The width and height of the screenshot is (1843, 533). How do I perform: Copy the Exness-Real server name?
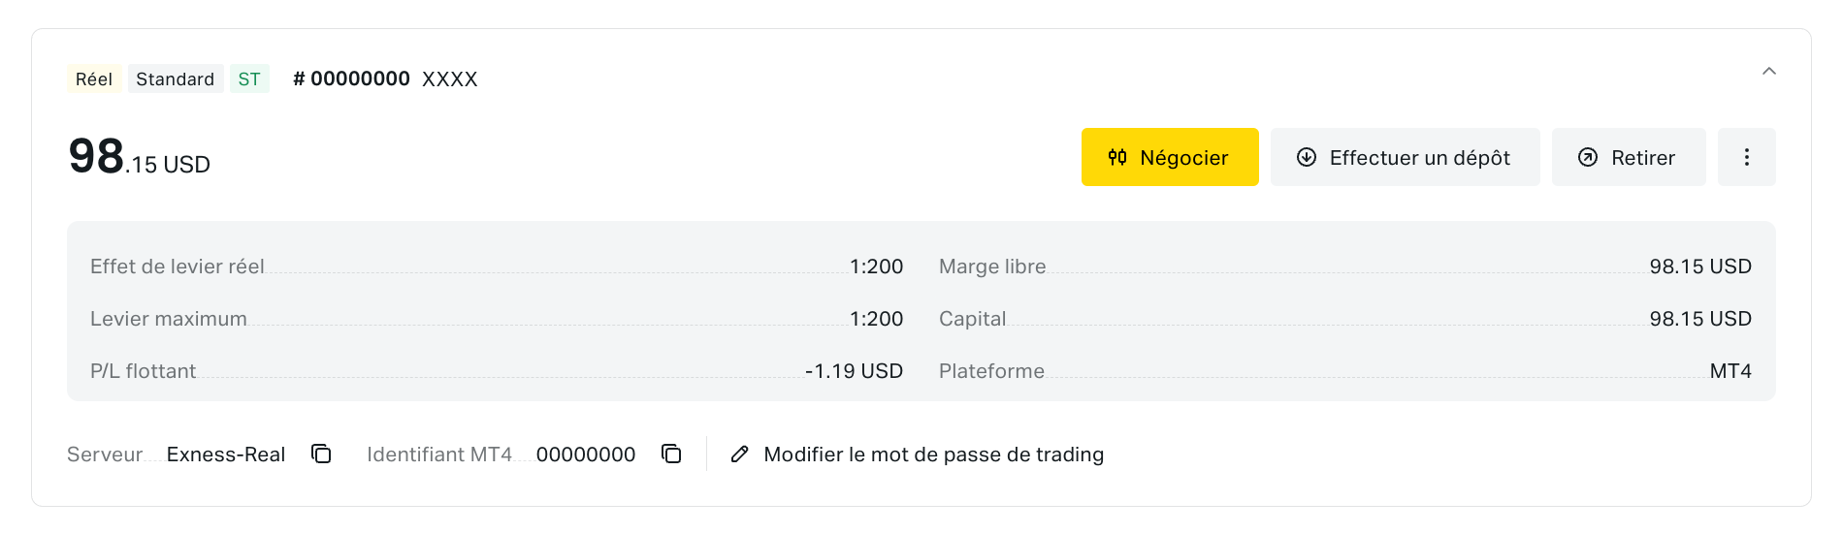321,454
